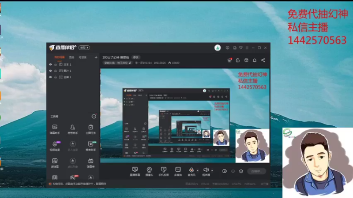The height and width of the screenshot is (198, 353).
Task: Add a camera source (摄像头)
Action: point(149,171)
